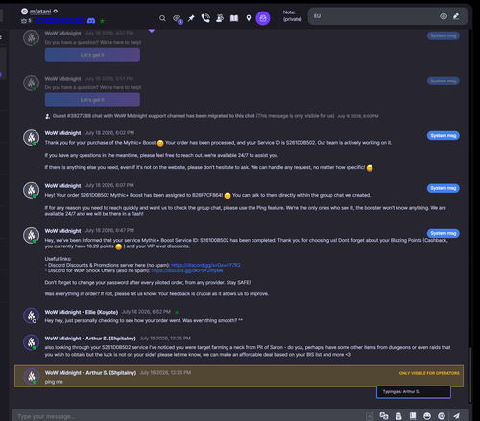
Task: Open the book icon in chat header
Action: tap(234, 18)
